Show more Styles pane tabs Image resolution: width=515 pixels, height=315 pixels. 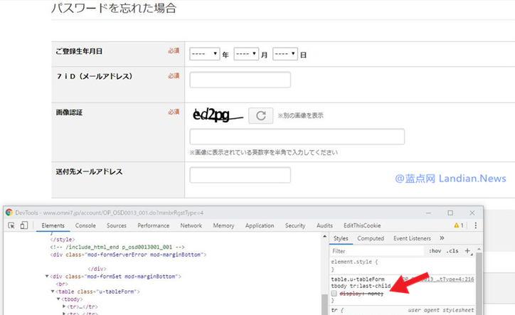pos(442,238)
